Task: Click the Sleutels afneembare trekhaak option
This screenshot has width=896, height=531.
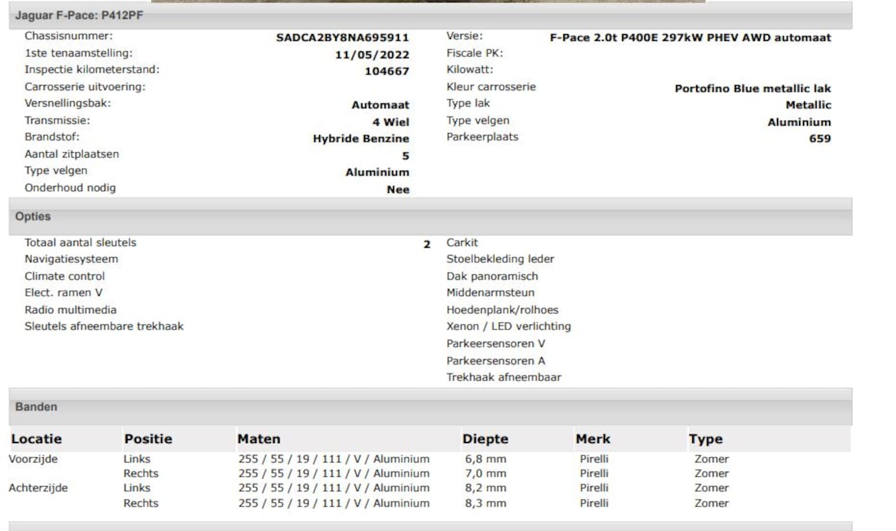Action: pyautogui.click(x=104, y=326)
